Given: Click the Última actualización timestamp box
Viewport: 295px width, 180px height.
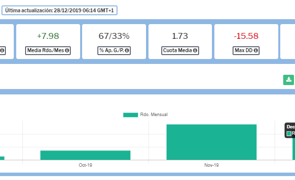Looking at the screenshot, I should [x=59, y=10].
